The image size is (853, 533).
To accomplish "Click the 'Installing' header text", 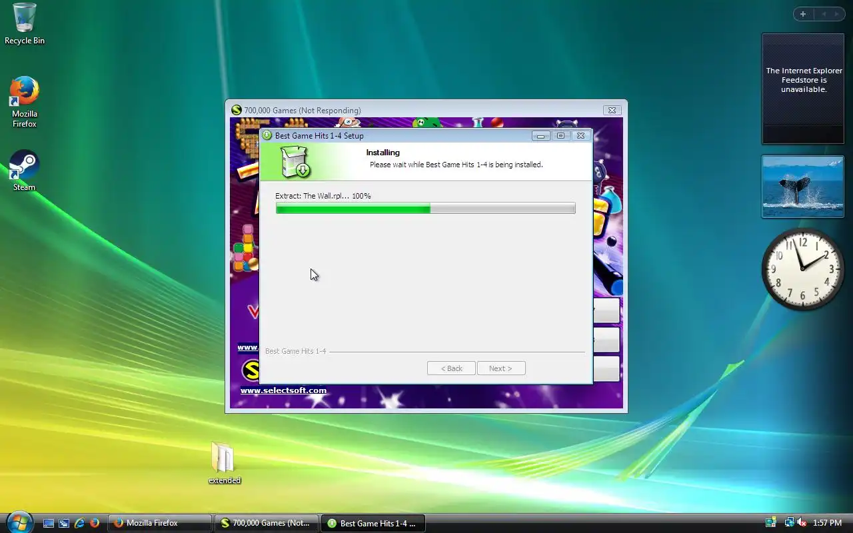I will click(x=383, y=153).
